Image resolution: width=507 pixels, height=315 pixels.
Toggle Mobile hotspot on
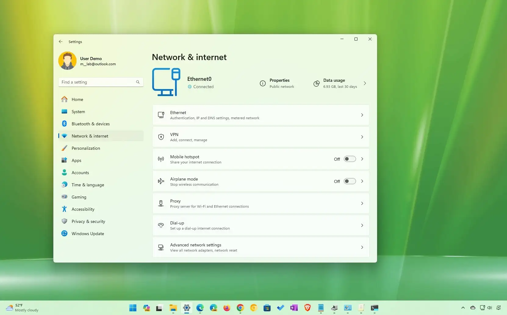click(350, 159)
